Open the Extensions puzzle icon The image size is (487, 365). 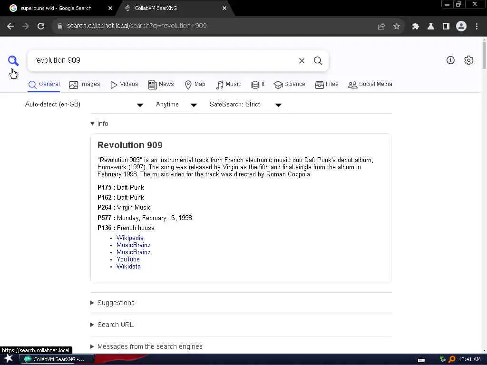click(416, 27)
